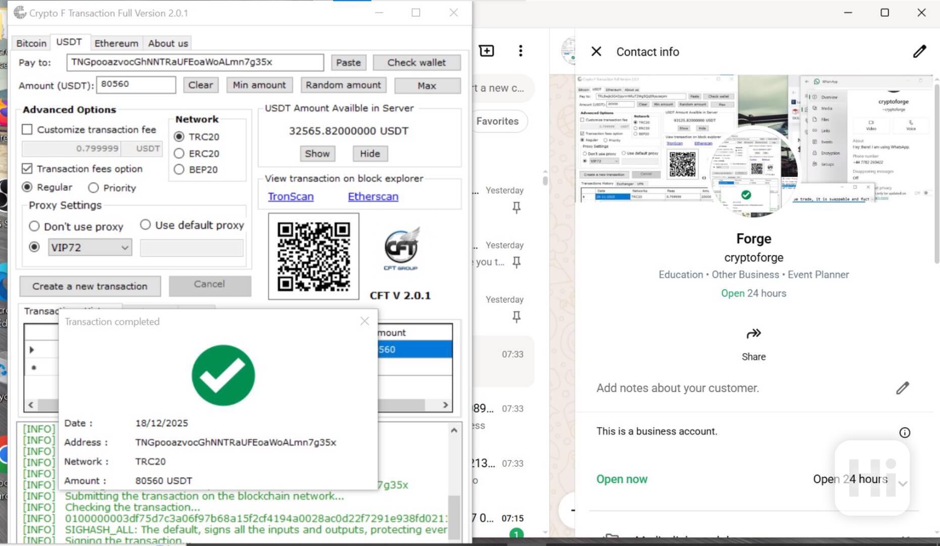Switch to the Ethereum tab

[116, 43]
